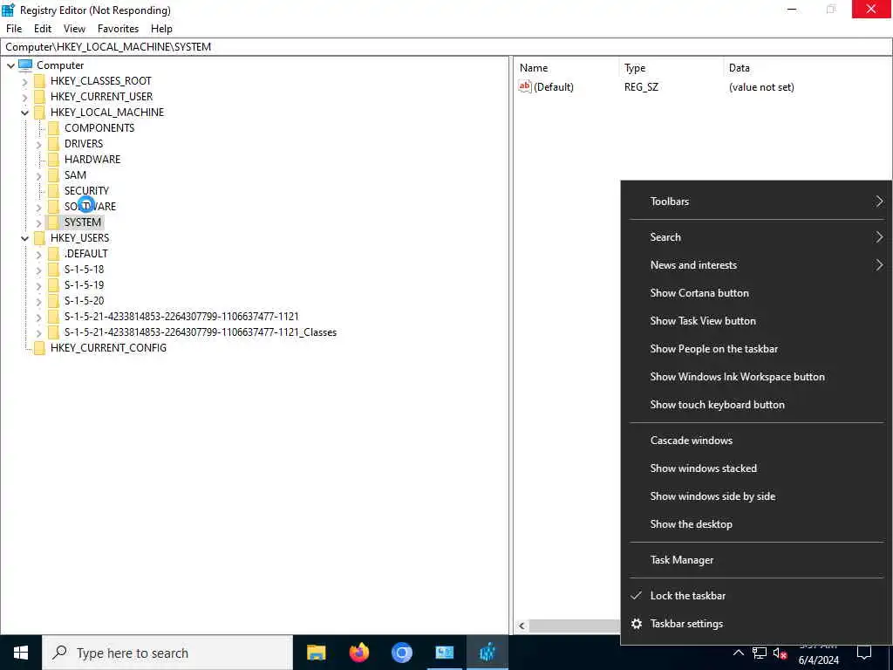
Task: Click the network status tray icon
Action: (x=760, y=653)
